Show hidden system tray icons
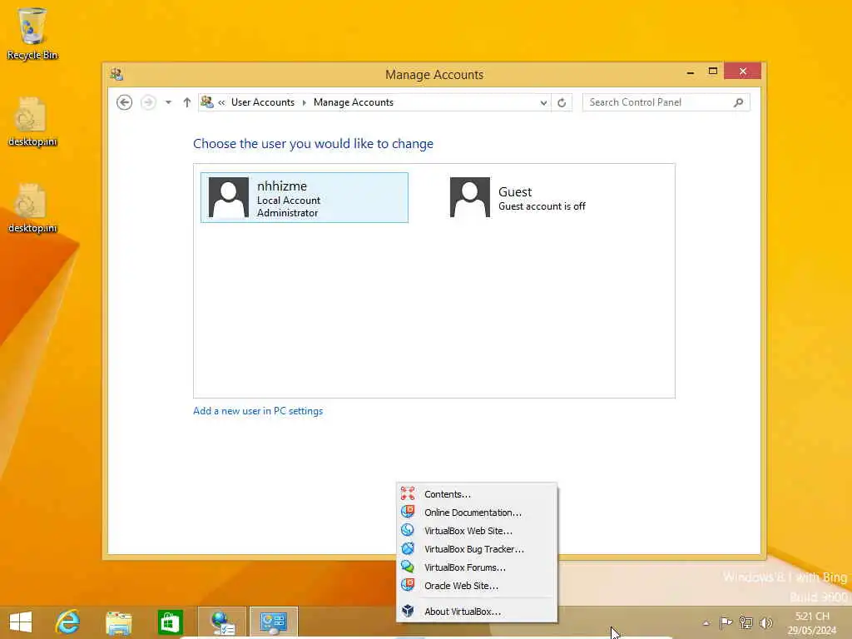Screen dimensions: 852x639 pyautogui.click(x=706, y=623)
